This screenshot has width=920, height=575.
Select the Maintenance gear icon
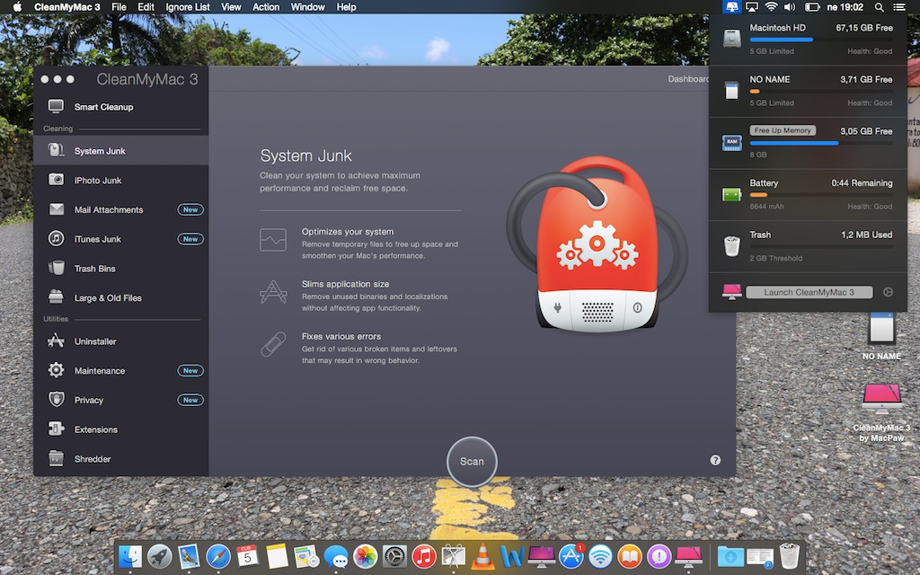point(57,370)
